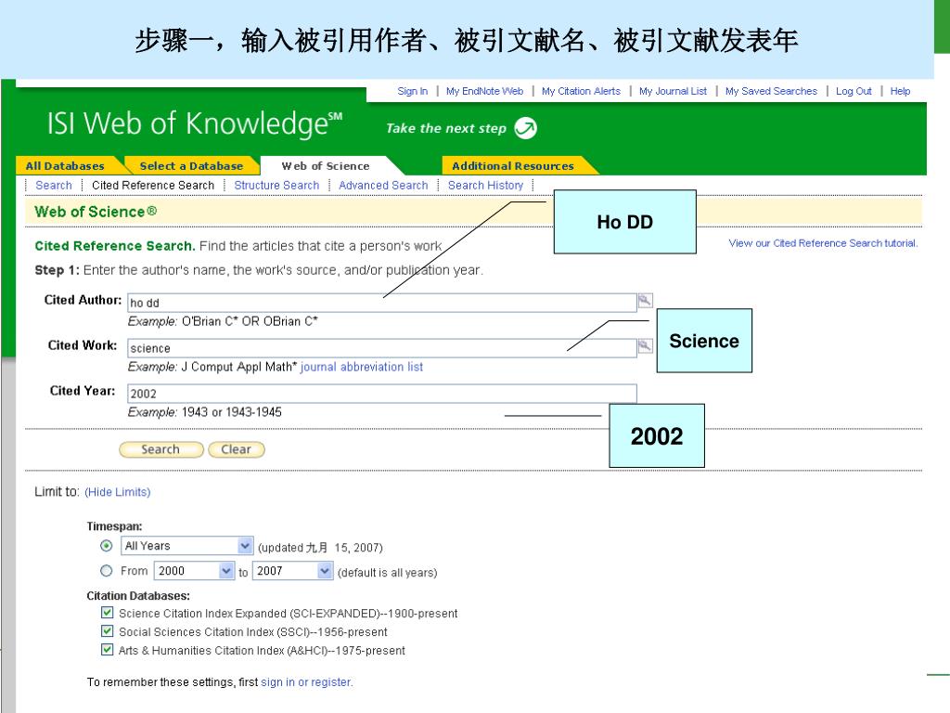This screenshot has width=950, height=713.
Task: Open the From year 2000 dropdown
Action: (x=194, y=571)
